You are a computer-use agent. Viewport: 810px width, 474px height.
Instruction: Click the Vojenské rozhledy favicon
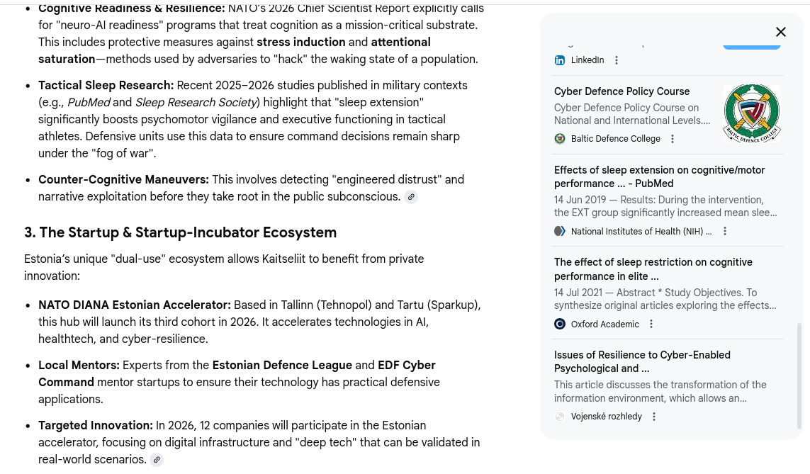click(x=560, y=417)
